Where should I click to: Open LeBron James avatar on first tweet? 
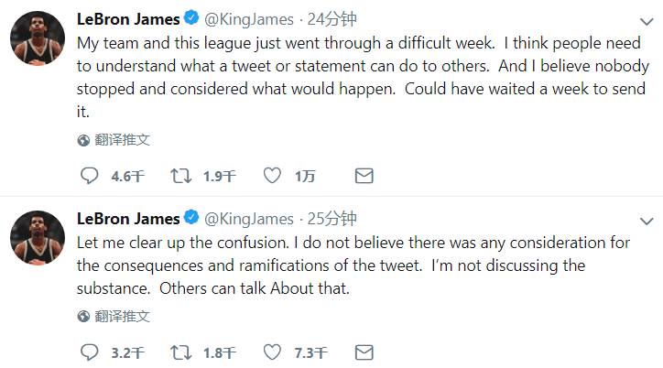click(37, 40)
